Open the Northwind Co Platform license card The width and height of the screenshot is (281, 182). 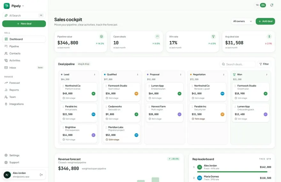pos(79,92)
